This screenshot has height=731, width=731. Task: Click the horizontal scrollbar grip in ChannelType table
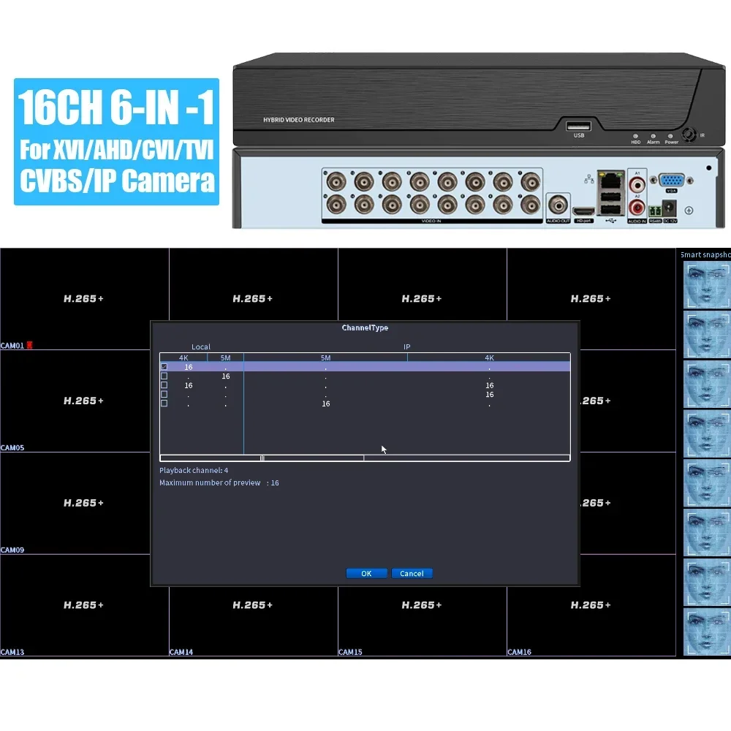262,458
